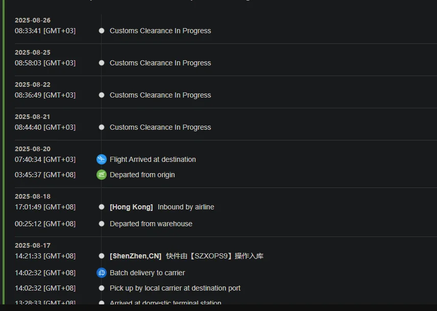
Task: Click the blue Flight Arrived plane icon
Action: tap(102, 159)
